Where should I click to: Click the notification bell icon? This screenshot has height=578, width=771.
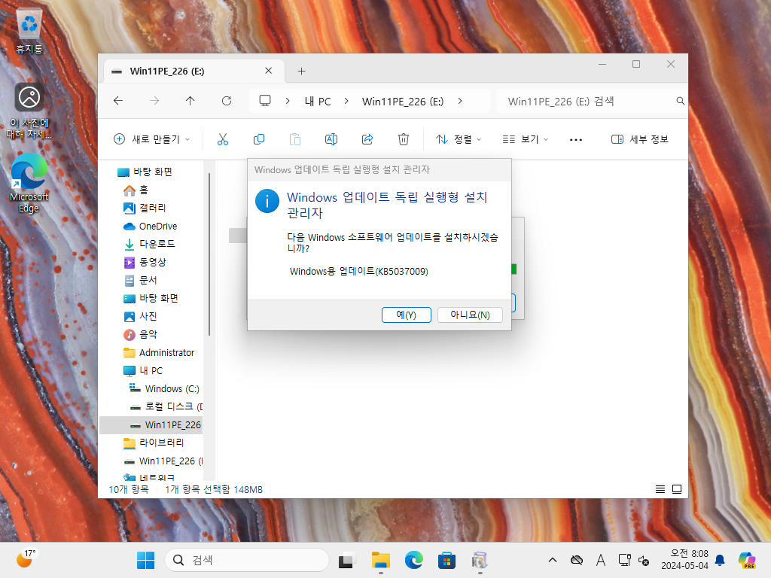[720, 560]
